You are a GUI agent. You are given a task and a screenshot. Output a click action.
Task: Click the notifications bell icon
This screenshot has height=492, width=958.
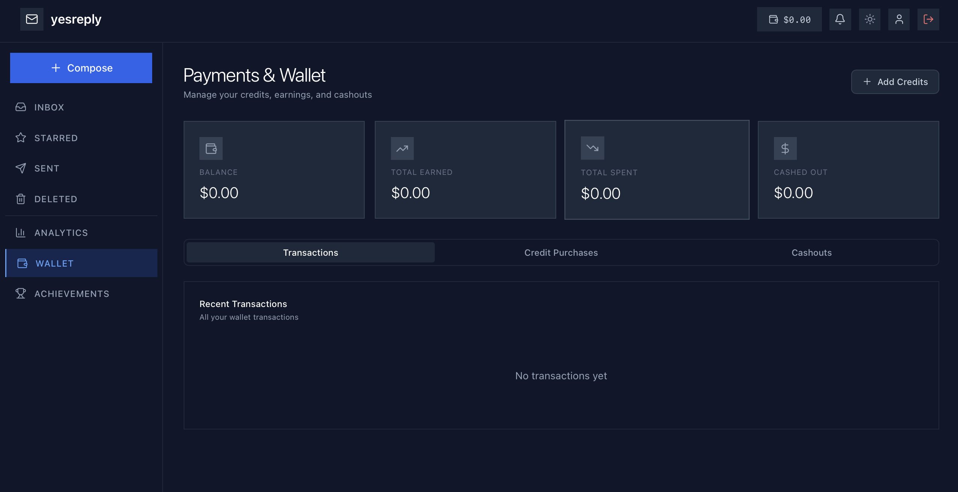[x=840, y=19]
